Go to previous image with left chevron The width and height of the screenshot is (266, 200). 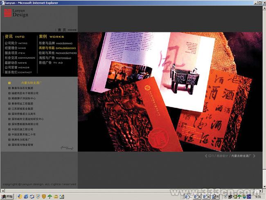pyautogui.click(x=205, y=156)
